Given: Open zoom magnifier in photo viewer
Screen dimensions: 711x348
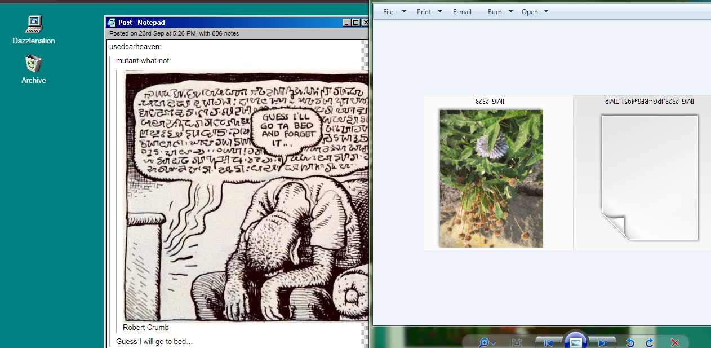Looking at the screenshot, I should click(483, 343).
